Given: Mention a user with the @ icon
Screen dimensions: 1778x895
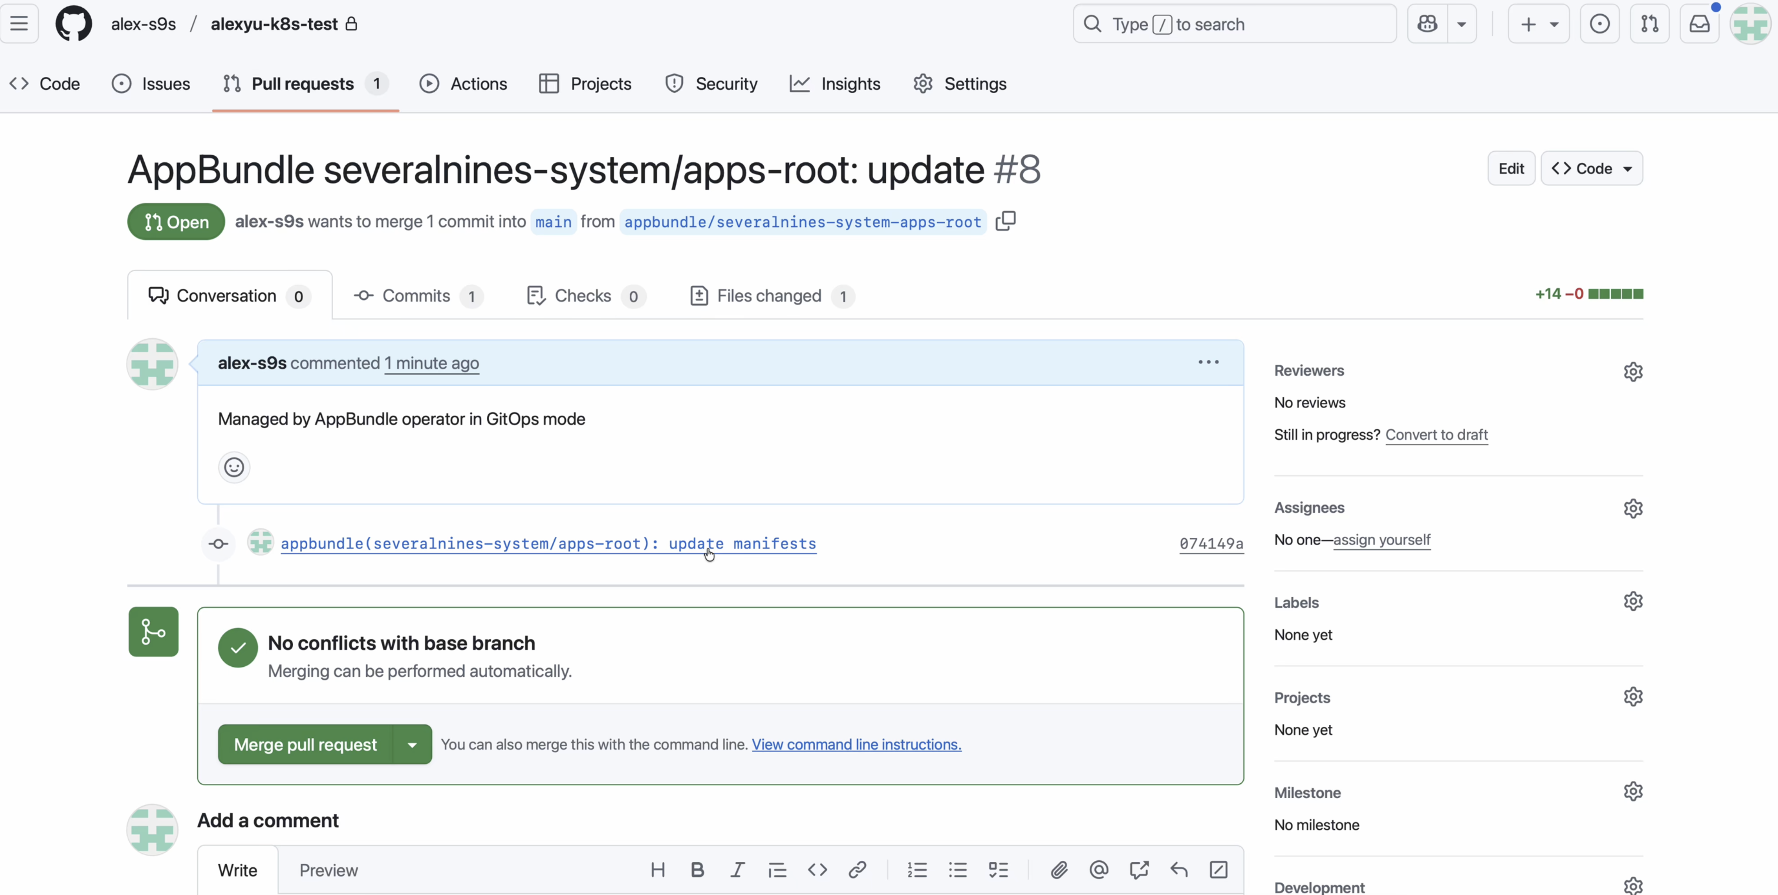Looking at the screenshot, I should [1099, 870].
